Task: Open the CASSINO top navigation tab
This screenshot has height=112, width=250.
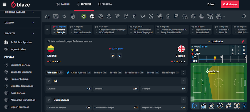Action: (x=63, y=4)
